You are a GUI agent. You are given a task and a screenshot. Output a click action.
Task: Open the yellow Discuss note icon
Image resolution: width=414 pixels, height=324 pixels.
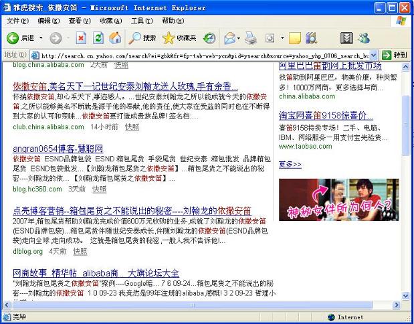pos(295,38)
